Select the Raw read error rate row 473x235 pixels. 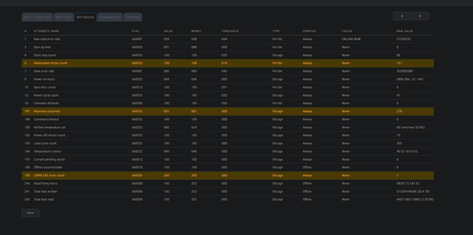coord(228,39)
